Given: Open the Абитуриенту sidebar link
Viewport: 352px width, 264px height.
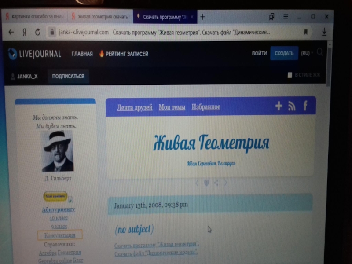Looking at the screenshot, I should [59, 209].
